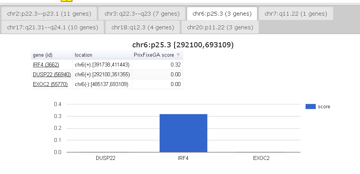
Task: Click the blue IRF4 bar in chart
Action: (183, 133)
